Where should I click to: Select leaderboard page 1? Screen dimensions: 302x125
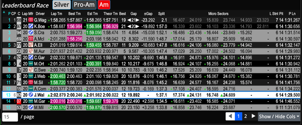238,116
